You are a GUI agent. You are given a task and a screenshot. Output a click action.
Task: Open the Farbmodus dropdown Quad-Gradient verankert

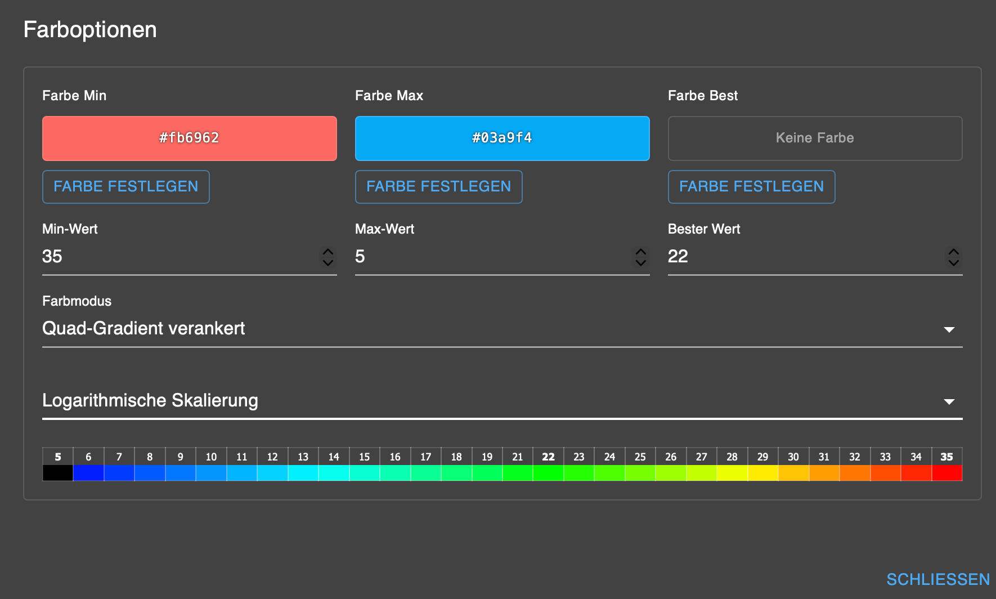click(x=503, y=329)
